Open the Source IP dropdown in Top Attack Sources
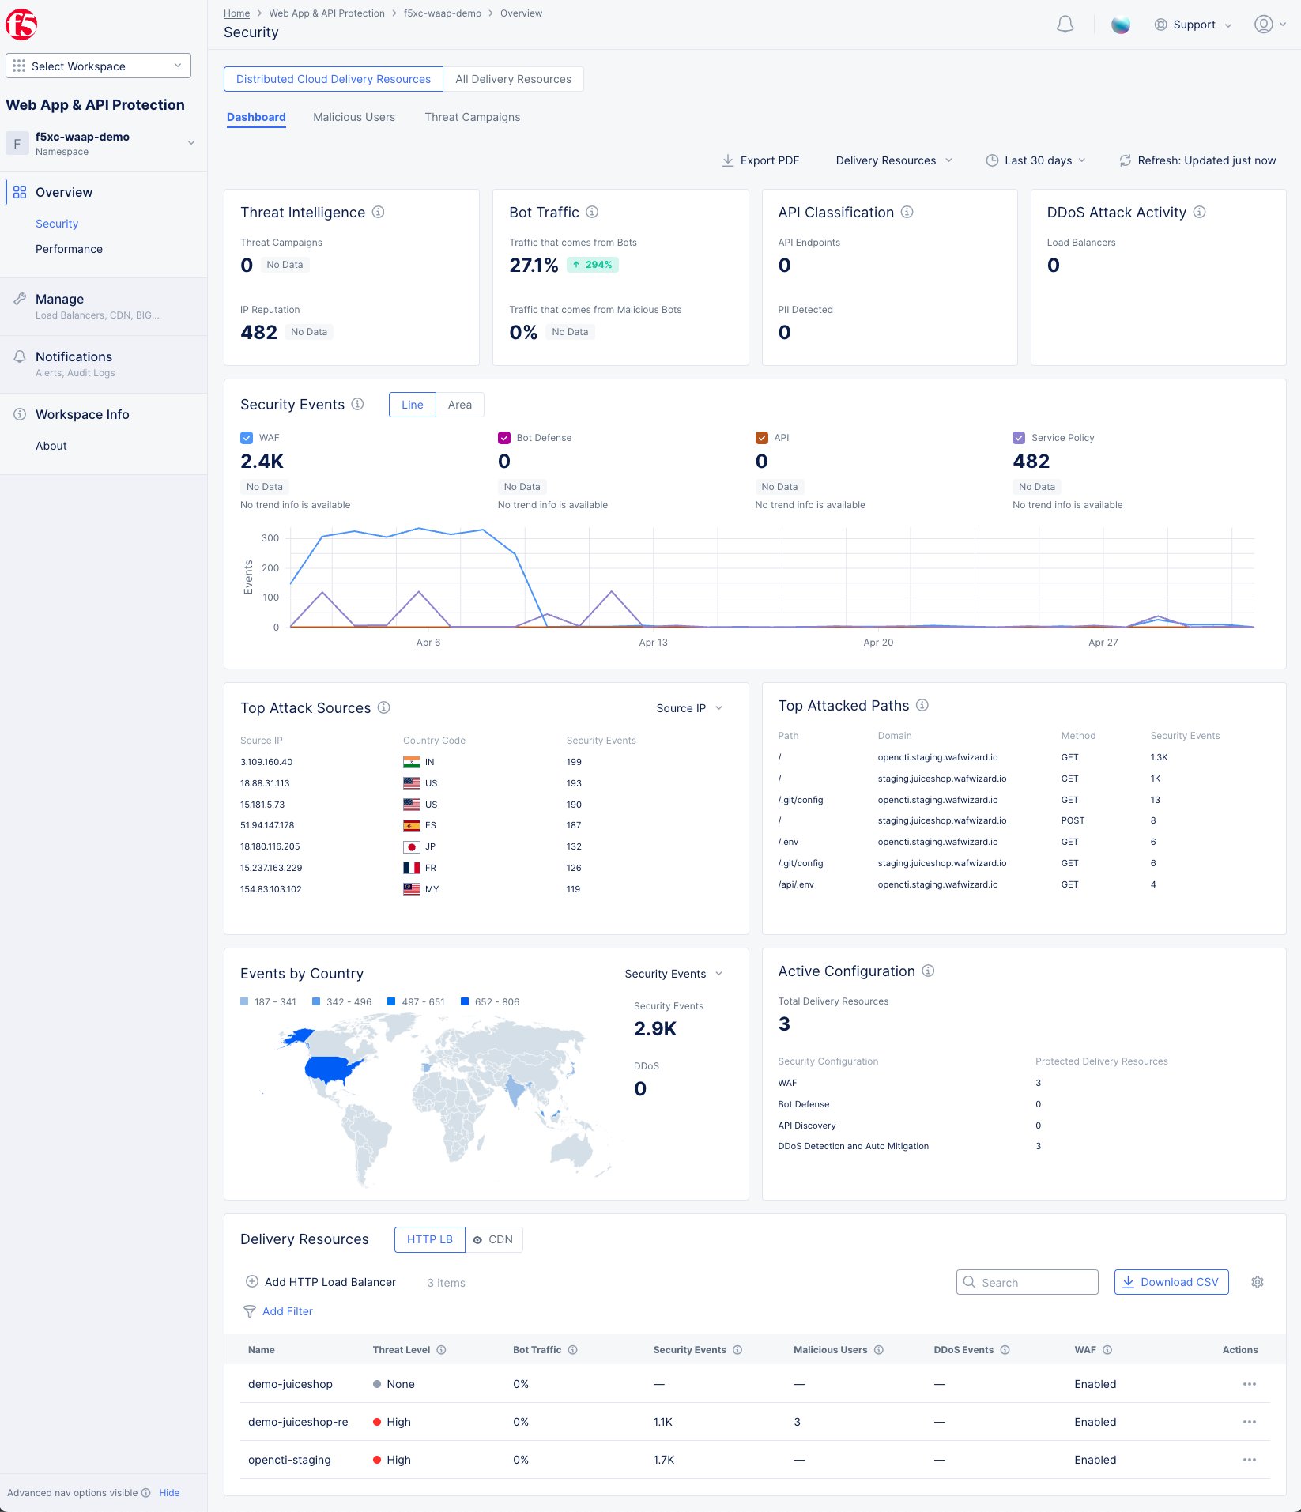 [688, 707]
